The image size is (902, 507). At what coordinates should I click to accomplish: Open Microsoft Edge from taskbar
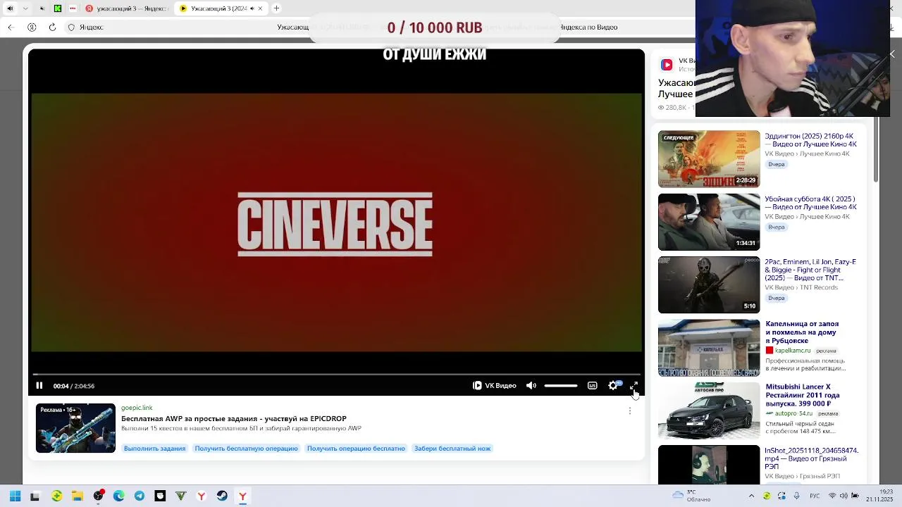118,496
